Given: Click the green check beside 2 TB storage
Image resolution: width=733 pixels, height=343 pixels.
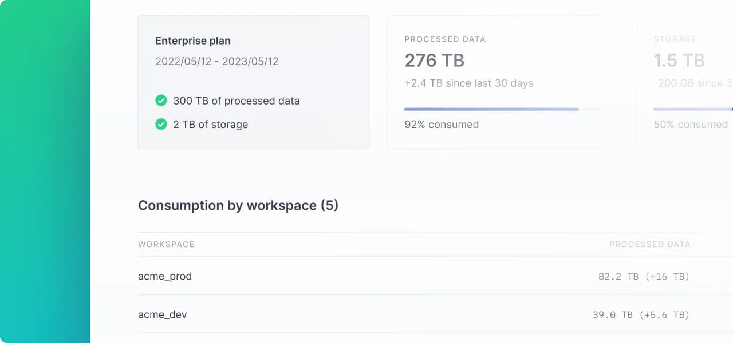Looking at the screenshot, I should (161, 124).
